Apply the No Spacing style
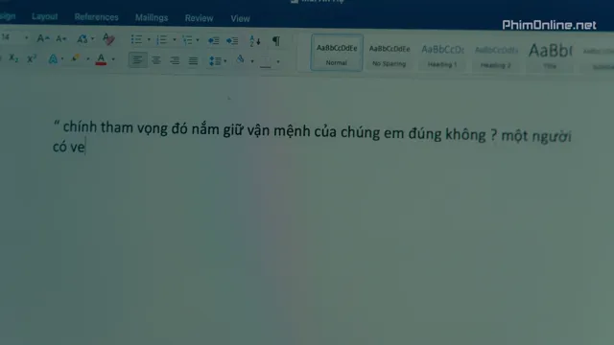Viewport: 614px width, 345px height. (x=390, y=55)
